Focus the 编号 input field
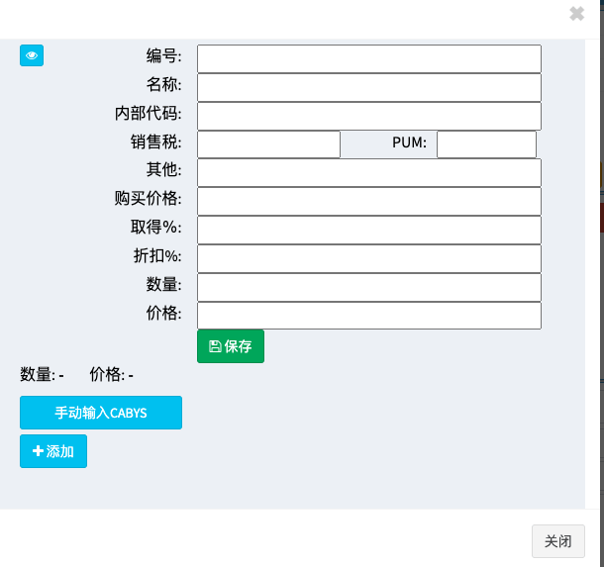 [x=368, y=58]
